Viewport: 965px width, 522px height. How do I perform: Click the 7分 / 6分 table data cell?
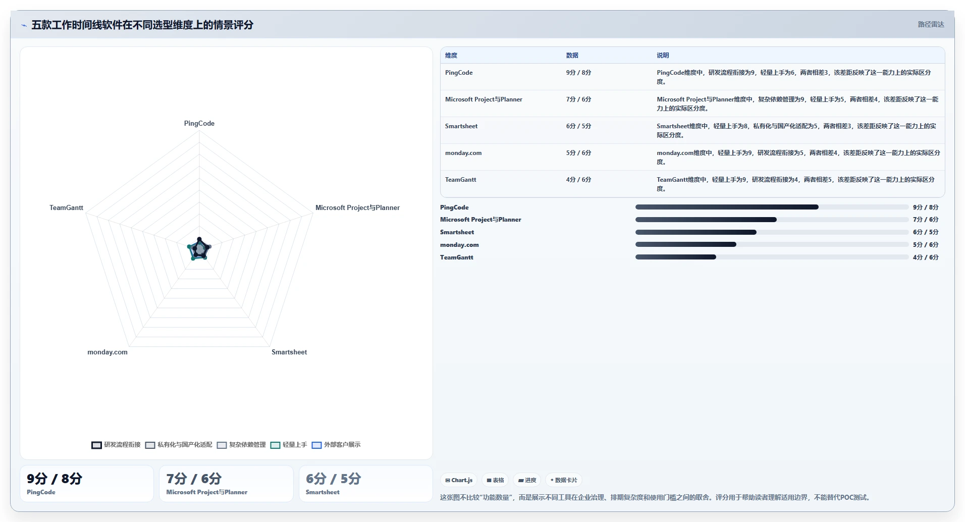coord(578,99)
